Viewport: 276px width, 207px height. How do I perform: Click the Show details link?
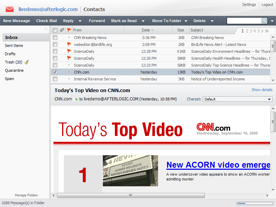click(262, 90)
